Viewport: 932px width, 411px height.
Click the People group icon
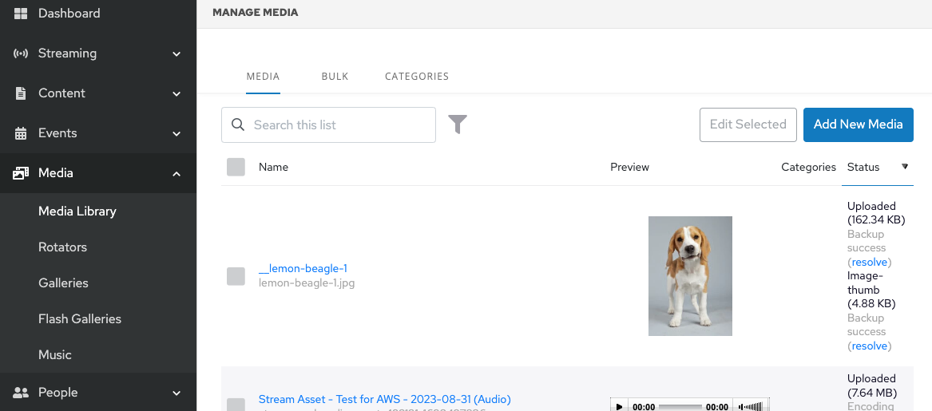21,393
